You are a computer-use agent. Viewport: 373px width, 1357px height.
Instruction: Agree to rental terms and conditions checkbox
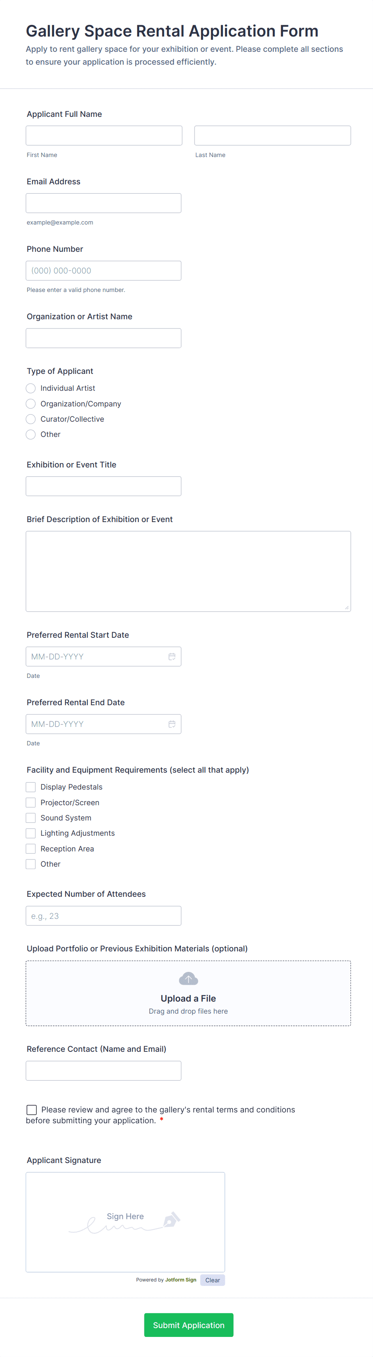coord(32,1110)
